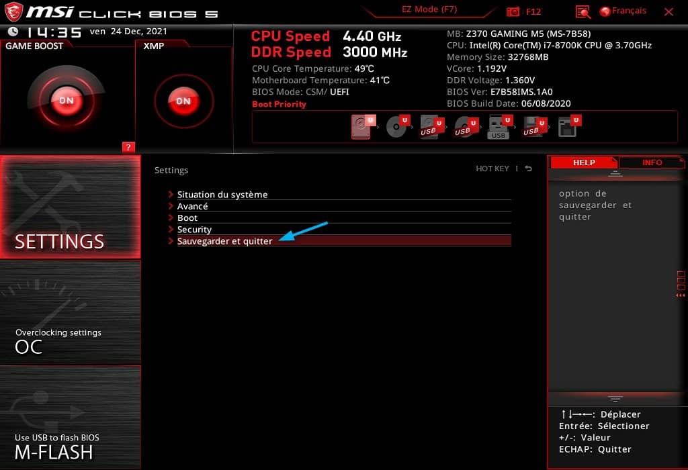Click the 14:35 time display
The height and width of the screenshot is (470, 688).
pyautogui.click(x=54, y=32)
